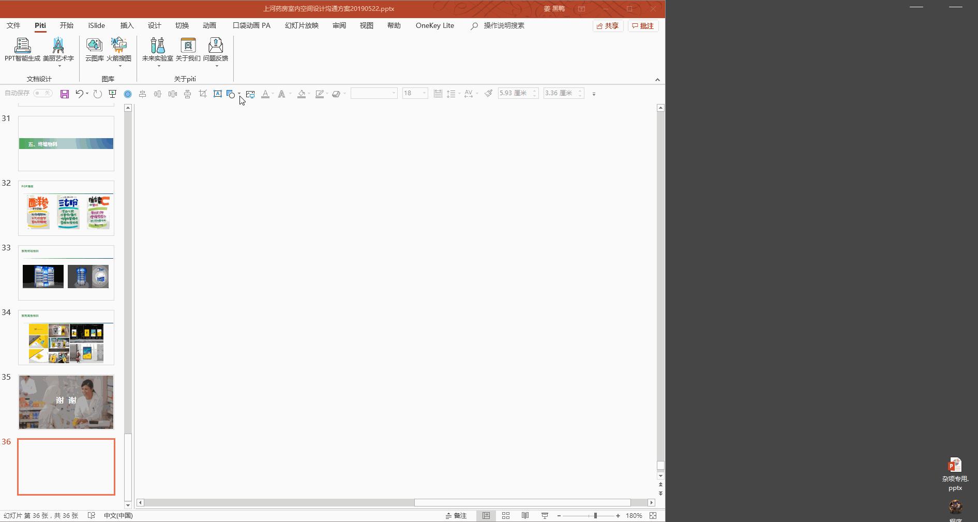Viewport: 978px width, 522px height.
Task: Toggle the 自动保存 autosave switch
Action: [43, 93]
